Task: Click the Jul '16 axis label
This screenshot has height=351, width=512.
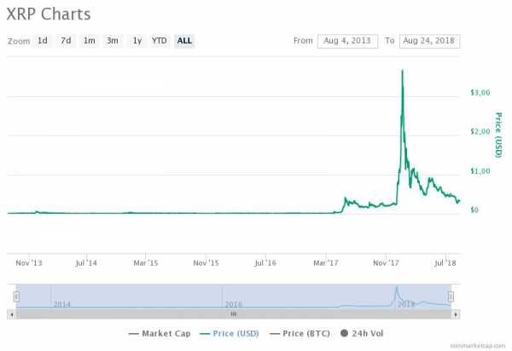Action: click(265, 263)
